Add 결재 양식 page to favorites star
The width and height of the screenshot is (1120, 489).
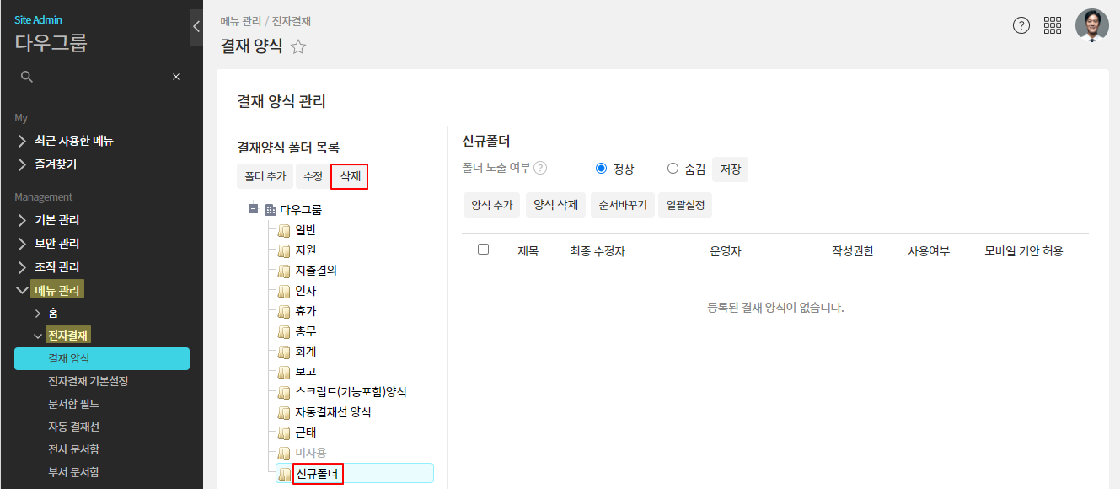pos(298,47)
